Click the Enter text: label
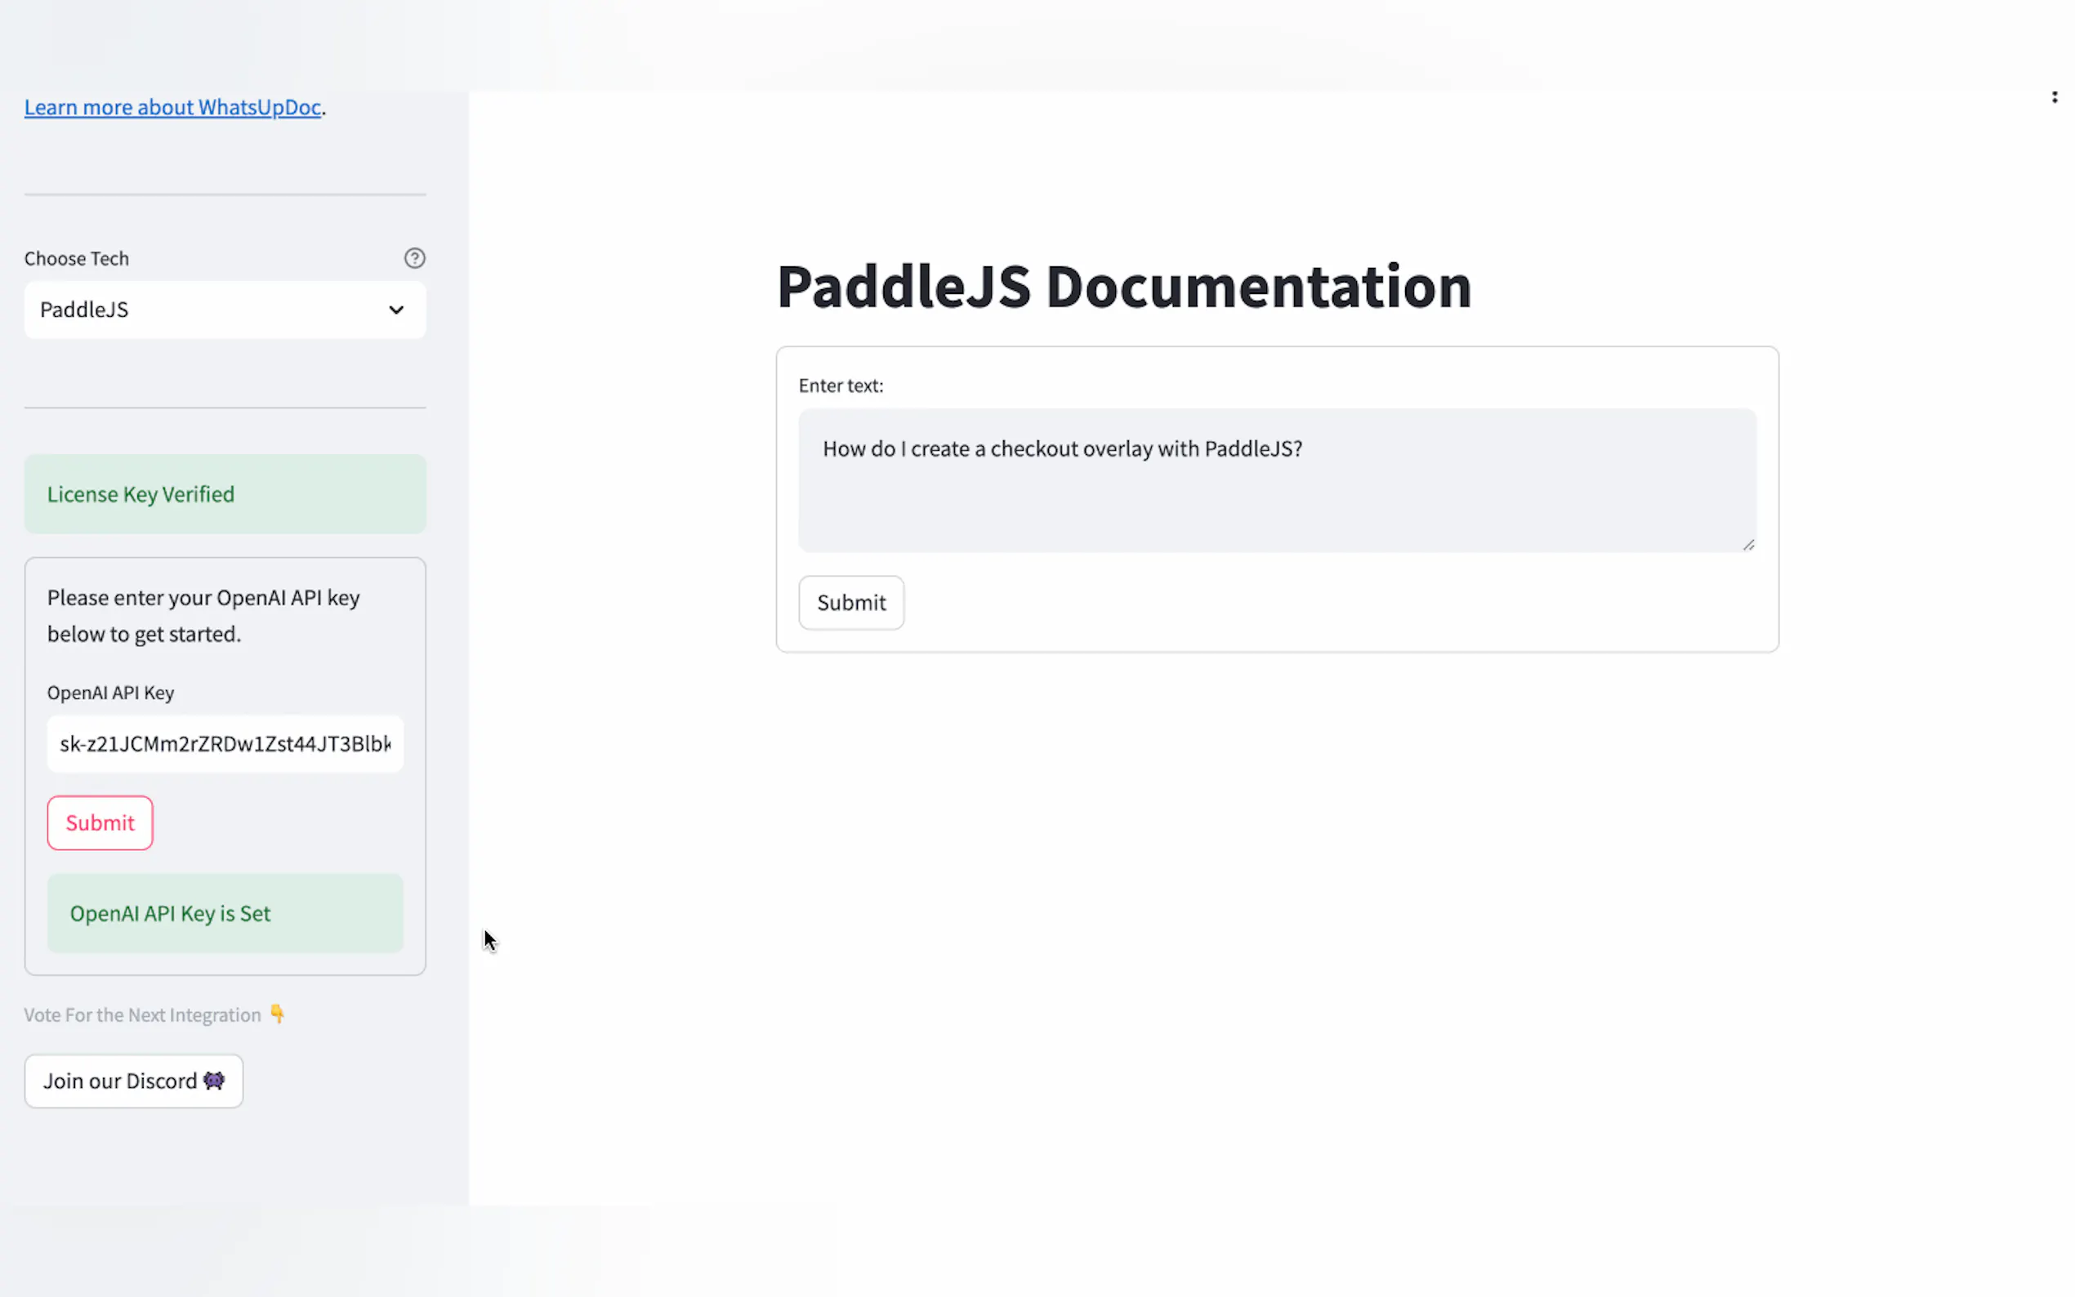The height and width of the screenshot is (1297, 2075). (x=840, y=386)
